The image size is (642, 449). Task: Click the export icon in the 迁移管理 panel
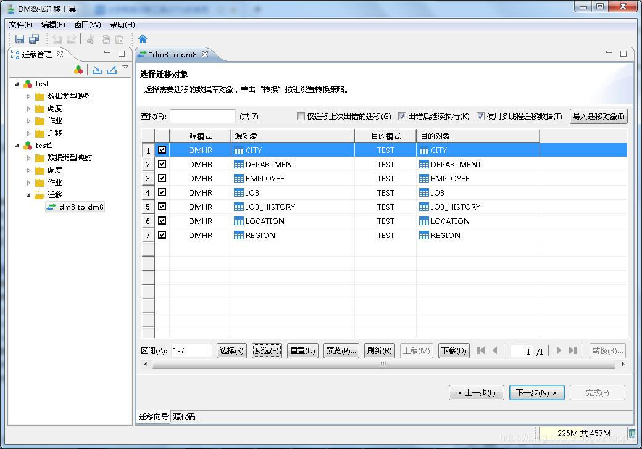[112, 70]
